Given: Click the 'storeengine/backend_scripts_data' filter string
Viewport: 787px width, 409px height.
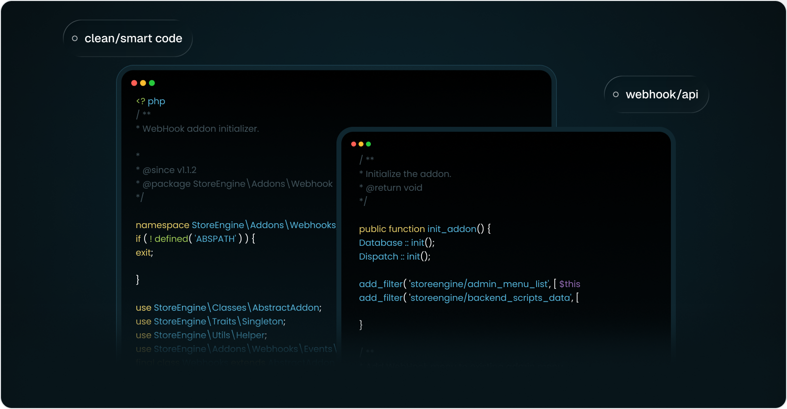Looking at the screenshot, I should 490,298.
